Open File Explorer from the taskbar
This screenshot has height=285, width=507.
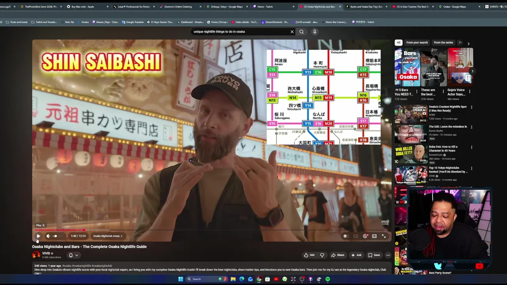click(x=233, y=279)
